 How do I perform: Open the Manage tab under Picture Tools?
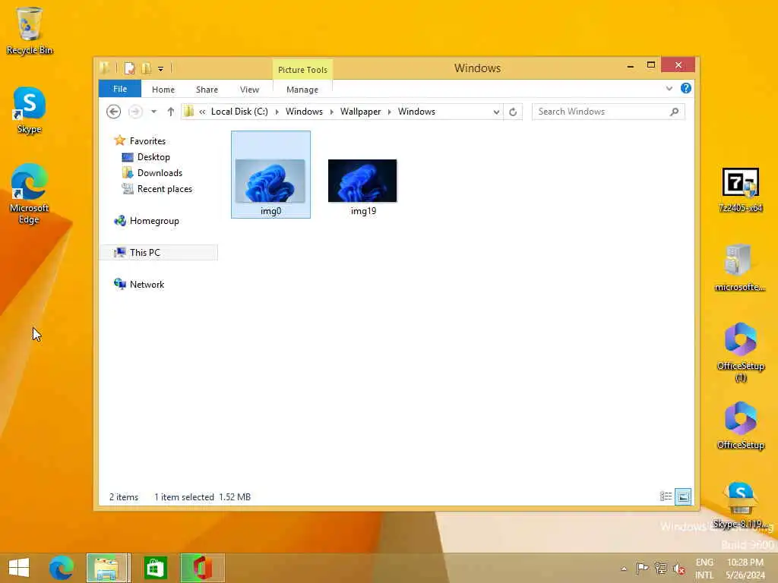(x=302, y=90)
